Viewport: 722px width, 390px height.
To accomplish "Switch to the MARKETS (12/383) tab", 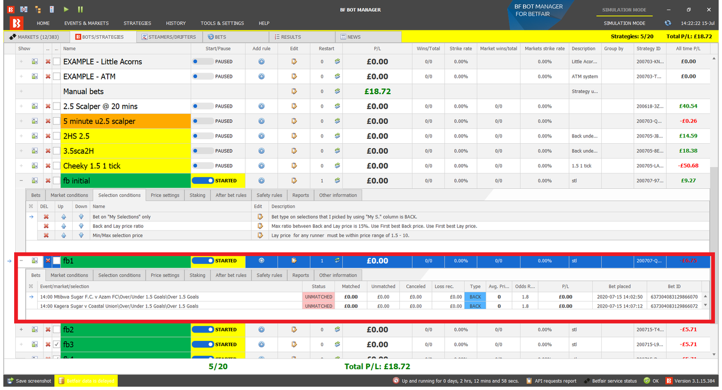I will pyautogui.click(x=36, y=37).
